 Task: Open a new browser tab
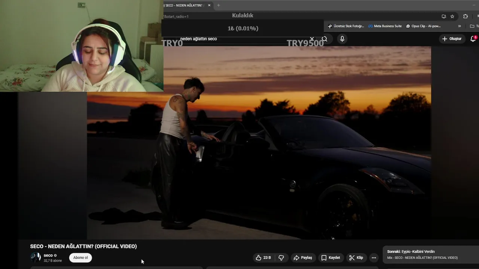click(219, 5)
